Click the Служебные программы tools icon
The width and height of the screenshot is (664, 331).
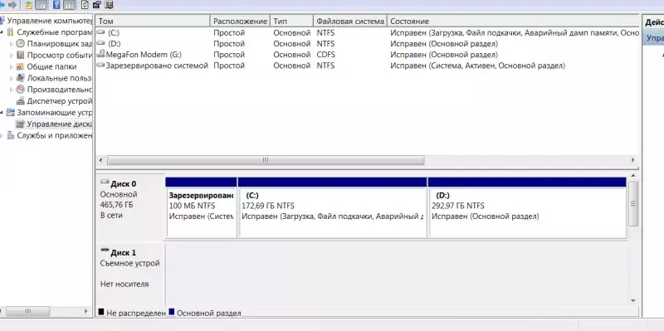(11, 32)
